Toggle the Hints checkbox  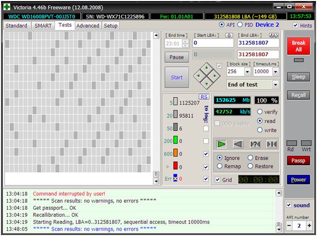coord(295,25)
